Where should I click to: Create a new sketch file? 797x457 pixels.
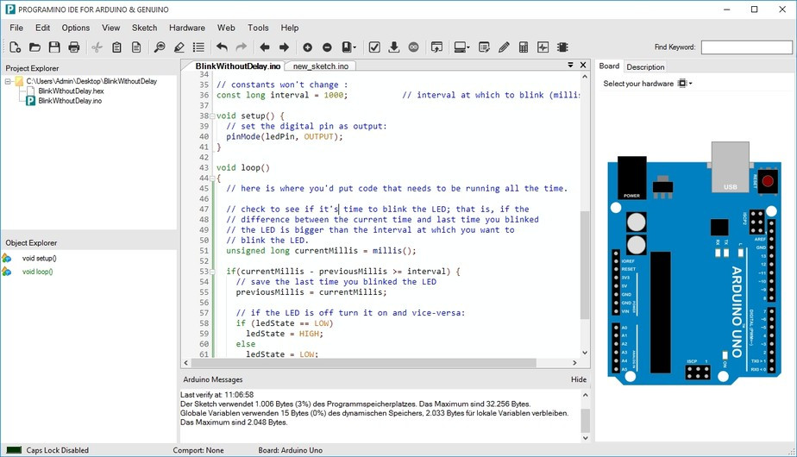pos(16,47)
